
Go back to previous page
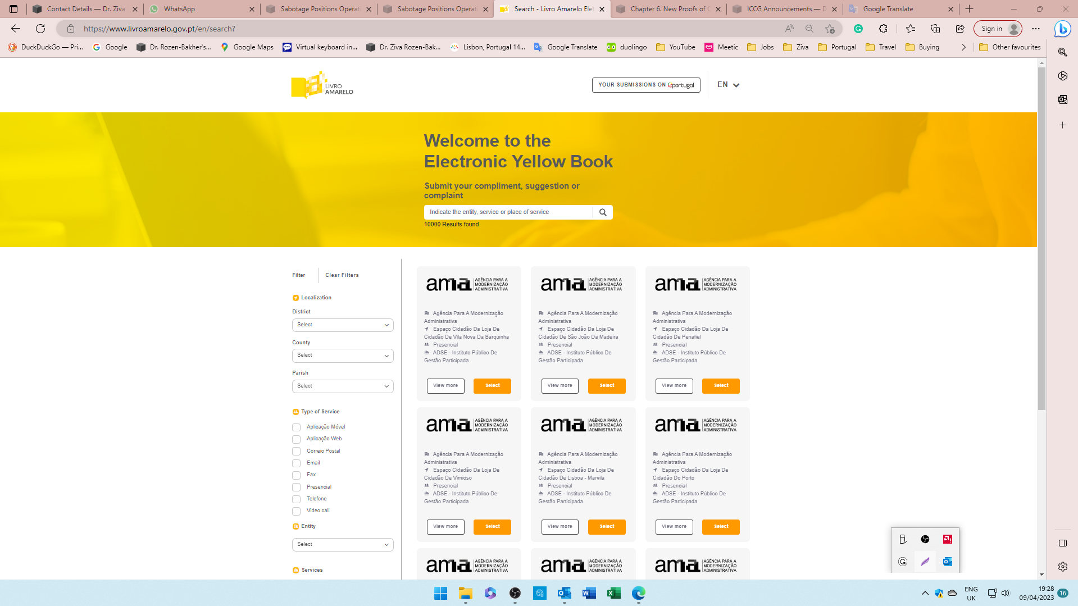tap(16, 29)
